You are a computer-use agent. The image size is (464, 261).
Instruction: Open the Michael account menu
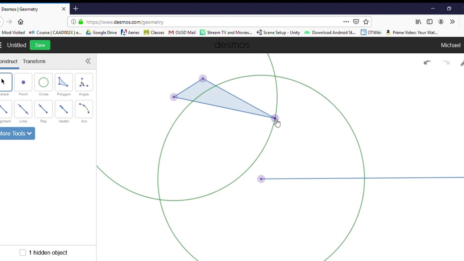[x=452, y=45]
